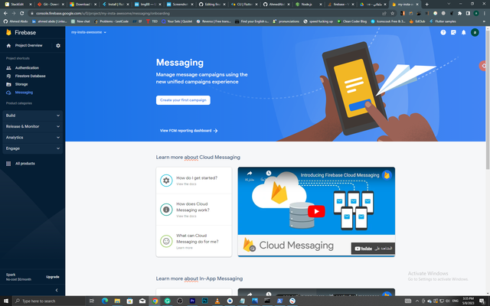Collapse the sidebar with chevron
This screenshot has height=306, width=490.
[57, 290]
